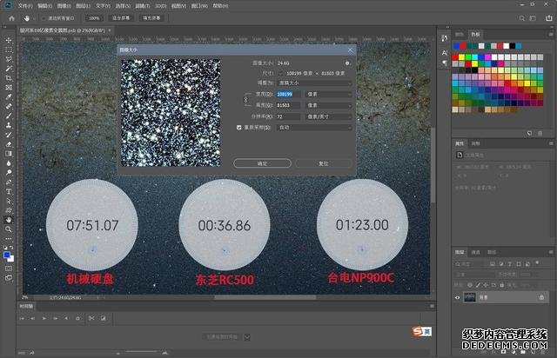Open the 文件 menu

click(25, 6)
